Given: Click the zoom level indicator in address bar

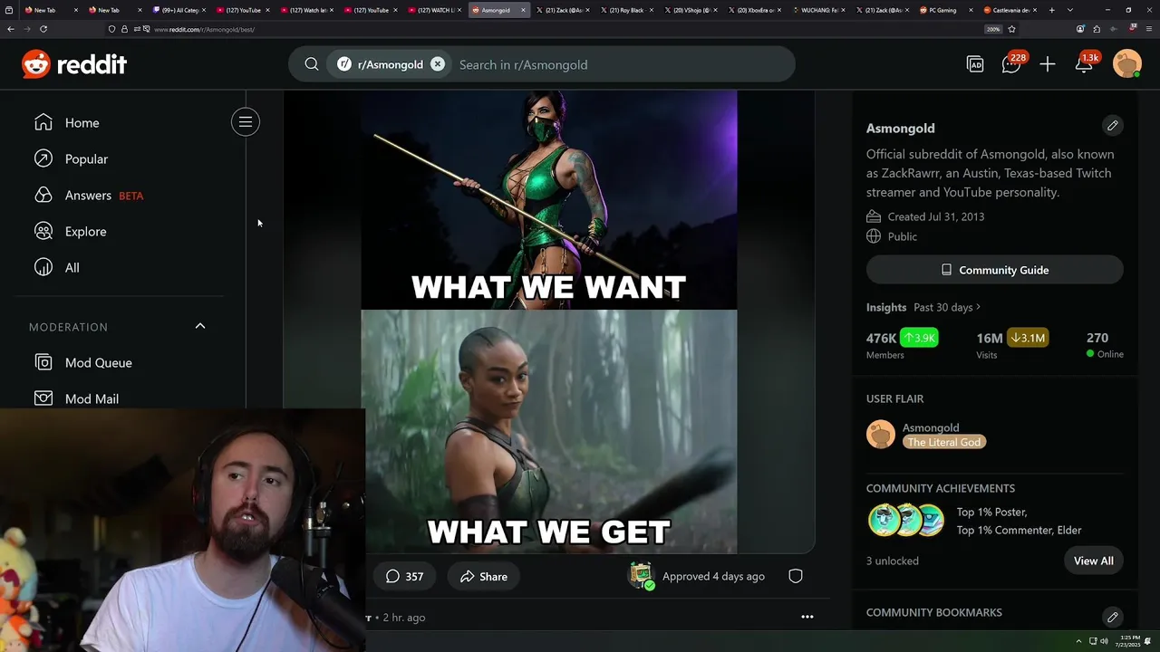Looking at the screenshot, I should [x=993, y=29].
